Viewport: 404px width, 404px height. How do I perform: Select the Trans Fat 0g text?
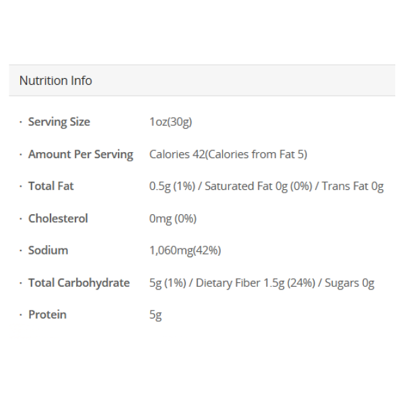click(x=352, y=187)
